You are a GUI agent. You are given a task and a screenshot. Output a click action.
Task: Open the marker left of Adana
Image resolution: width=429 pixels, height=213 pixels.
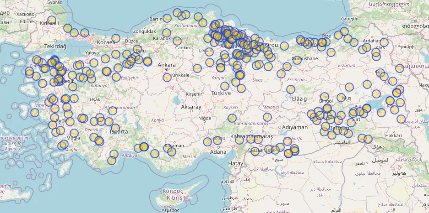(207, 141)
